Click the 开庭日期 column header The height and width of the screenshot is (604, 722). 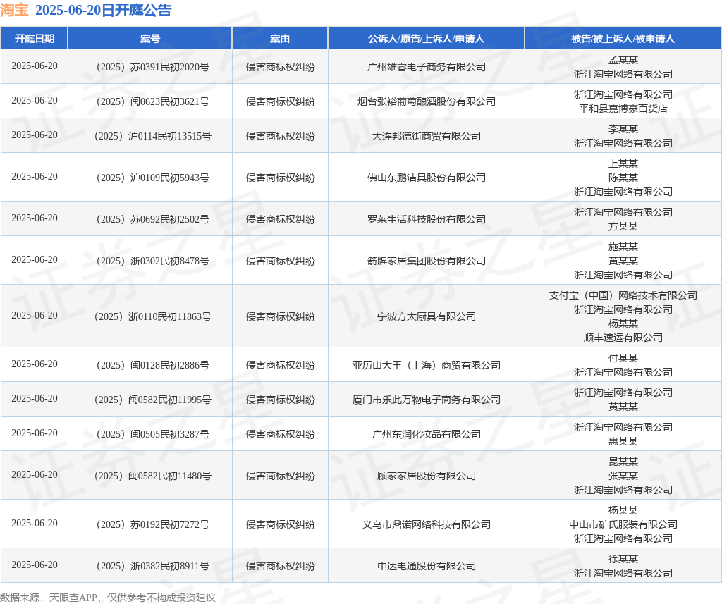pos(35,38)
